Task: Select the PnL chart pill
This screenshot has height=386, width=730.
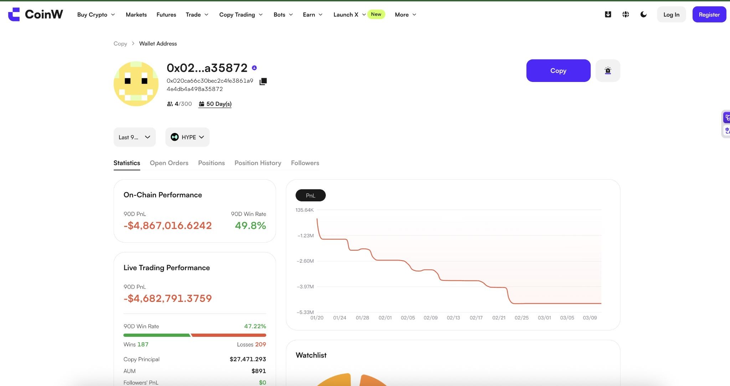Action: tap(310, 195)
